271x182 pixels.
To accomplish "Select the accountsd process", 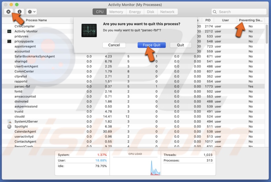I will click(22, 52).
